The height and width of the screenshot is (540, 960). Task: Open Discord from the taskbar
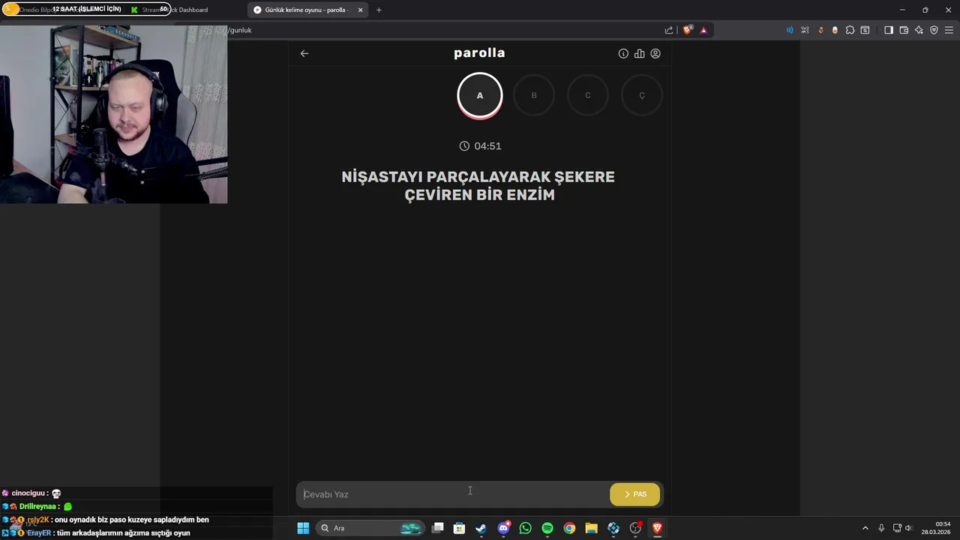click(x=503, y=528)
